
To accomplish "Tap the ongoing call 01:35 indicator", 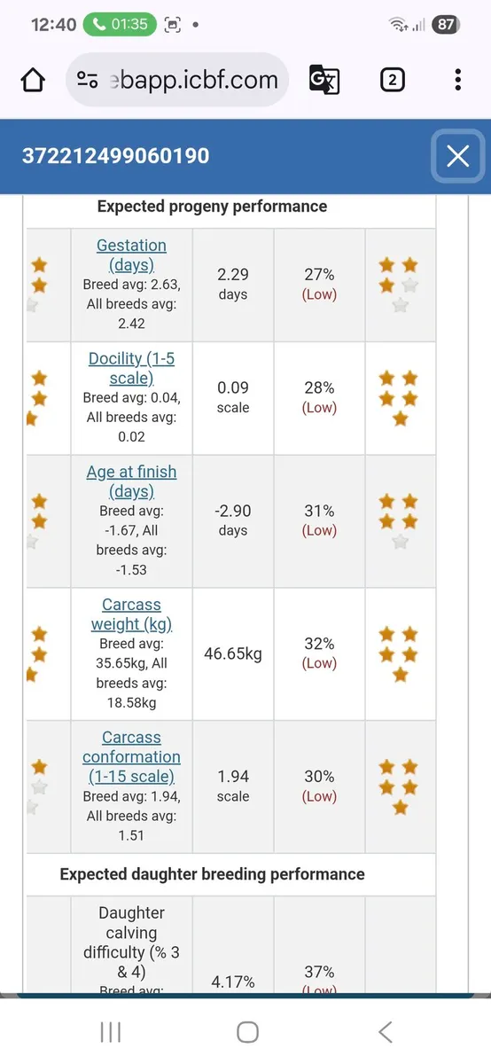I will 120,25.
